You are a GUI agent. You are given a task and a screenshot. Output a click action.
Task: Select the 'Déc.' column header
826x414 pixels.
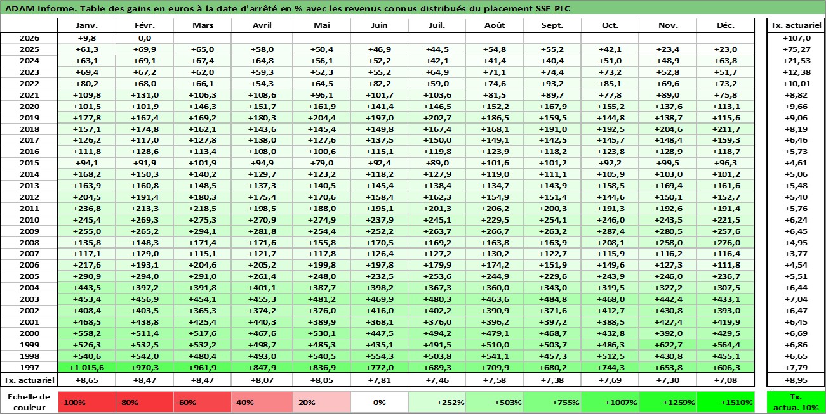726,25
